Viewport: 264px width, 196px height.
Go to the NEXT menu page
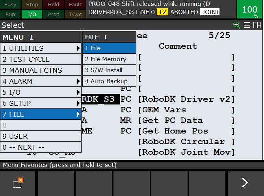(41, 147)
